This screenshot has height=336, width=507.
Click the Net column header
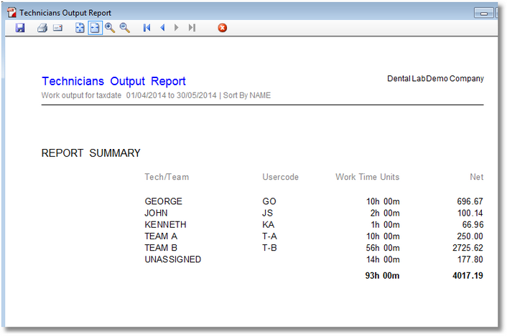(476, 177)
